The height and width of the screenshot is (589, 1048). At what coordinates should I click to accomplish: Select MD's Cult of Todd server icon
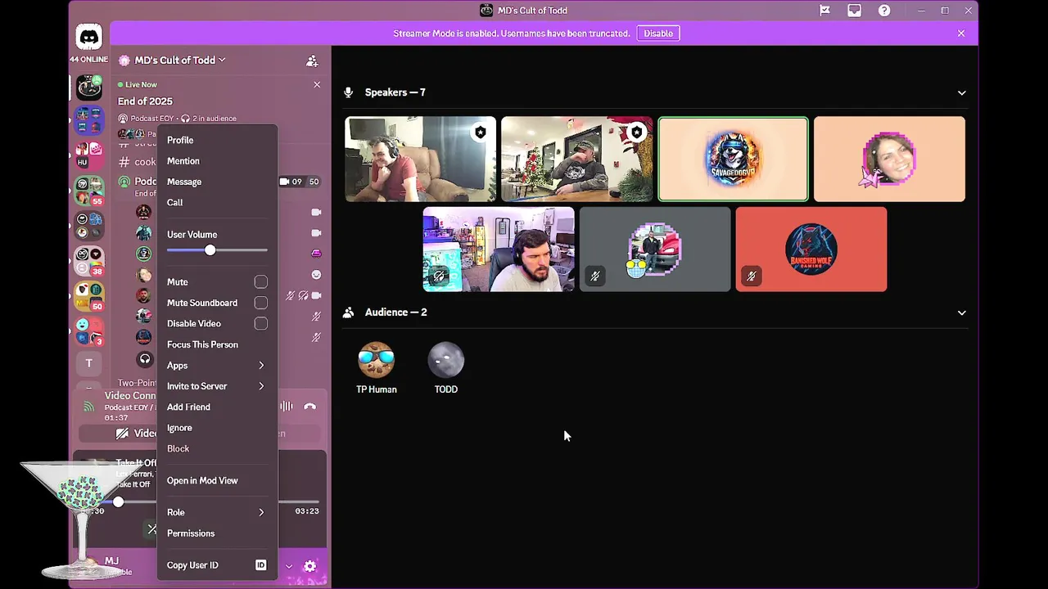pos(89,86)
